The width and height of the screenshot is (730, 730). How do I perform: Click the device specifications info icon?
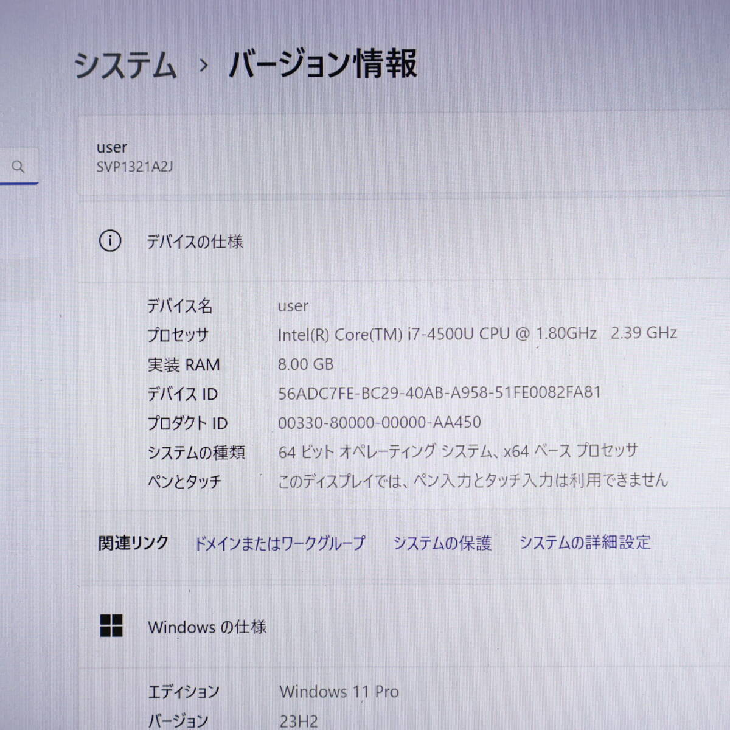coord(110,241)
